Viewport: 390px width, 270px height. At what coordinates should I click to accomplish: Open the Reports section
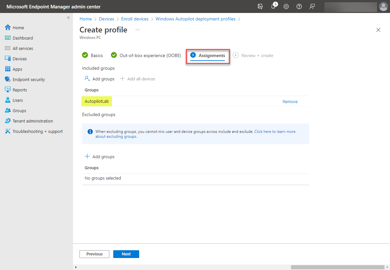coord(20,89)
